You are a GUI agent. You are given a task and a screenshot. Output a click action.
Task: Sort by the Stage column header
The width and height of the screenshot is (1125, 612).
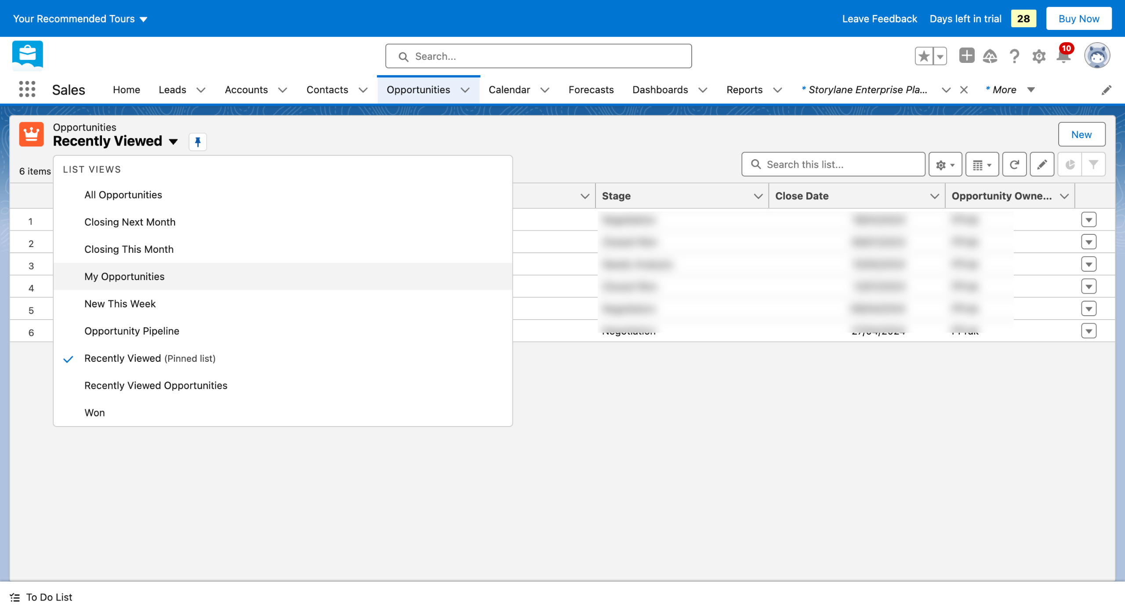click(616, 196)
